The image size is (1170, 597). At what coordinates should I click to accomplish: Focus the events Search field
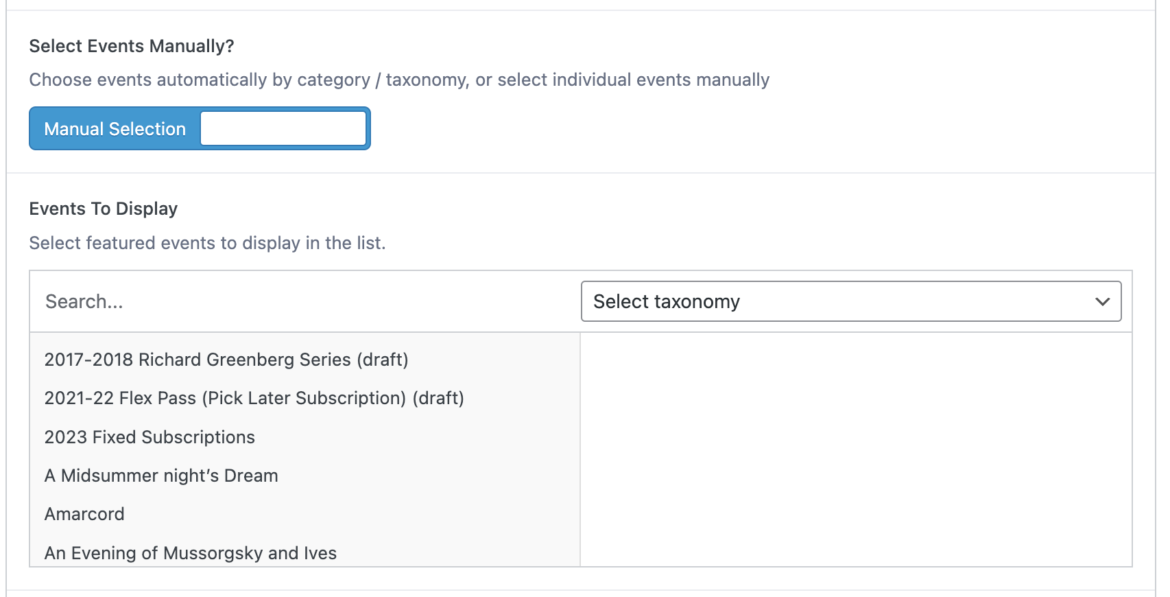pyautogui.click(x=302, y=301)
